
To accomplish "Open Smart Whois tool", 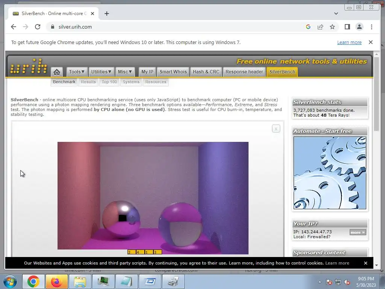I will click(x=173, y=72).
